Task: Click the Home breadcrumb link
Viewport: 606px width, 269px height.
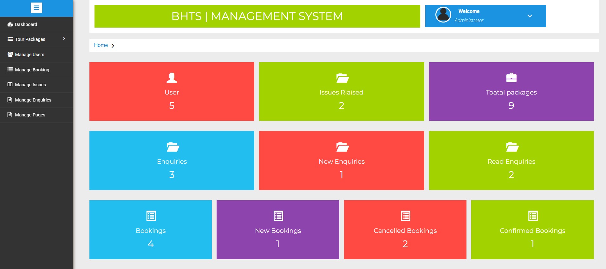Action: (101, 45)
